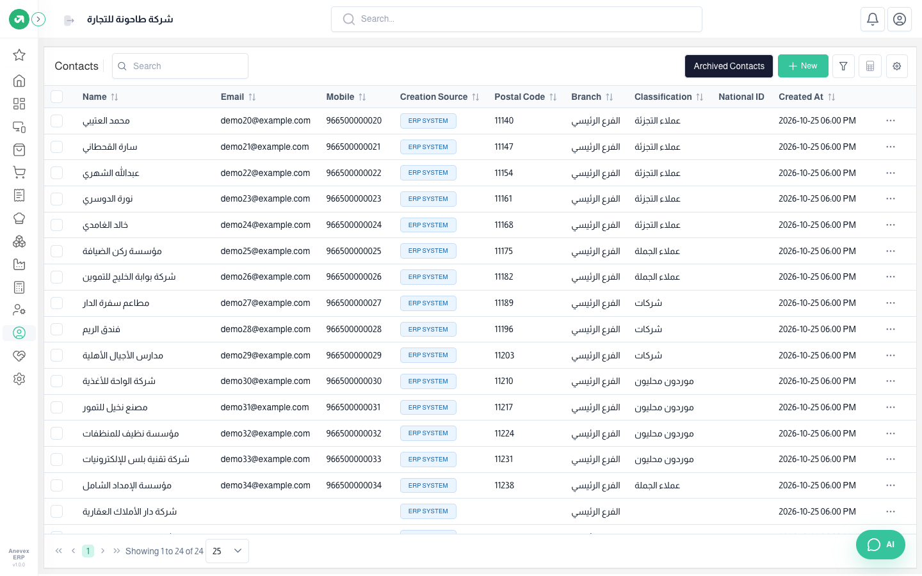Go to the home icon in sidebar
The height and width of the screenshot is (576, 922).
[19, 81]
